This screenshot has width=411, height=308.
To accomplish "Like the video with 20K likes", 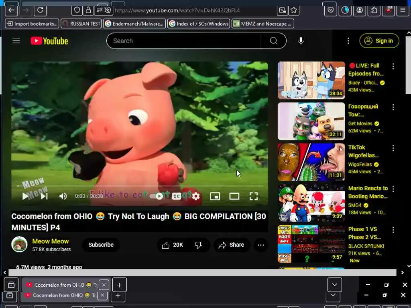I will (x=173, y=245).
